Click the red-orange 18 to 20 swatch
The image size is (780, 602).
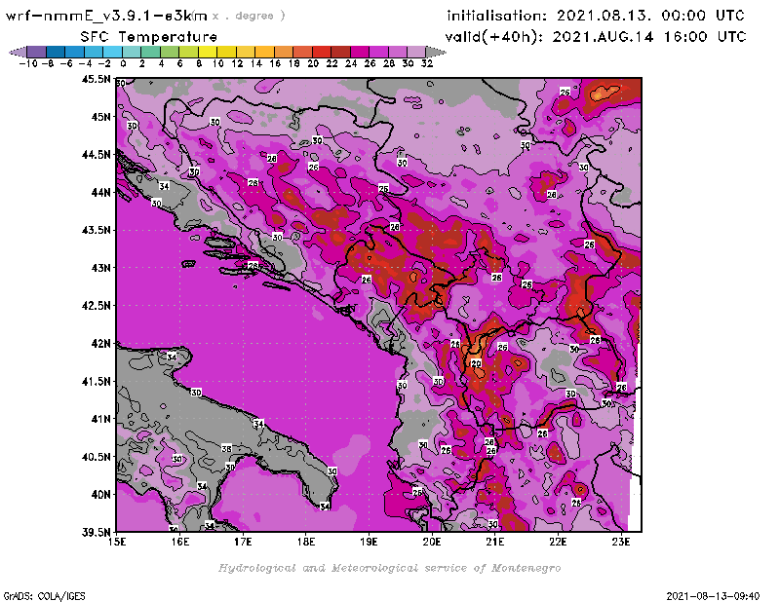(x=302, y=53)
